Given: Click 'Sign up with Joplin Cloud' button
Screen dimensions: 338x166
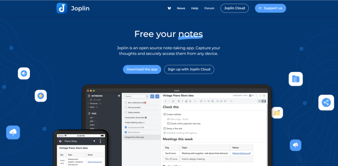Looking at the screenshot, I should click(x=189, y=69).
